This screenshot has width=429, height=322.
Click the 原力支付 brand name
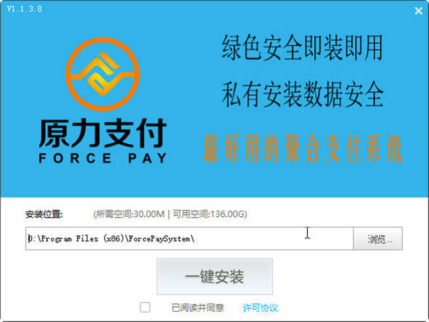coord(103,133)
